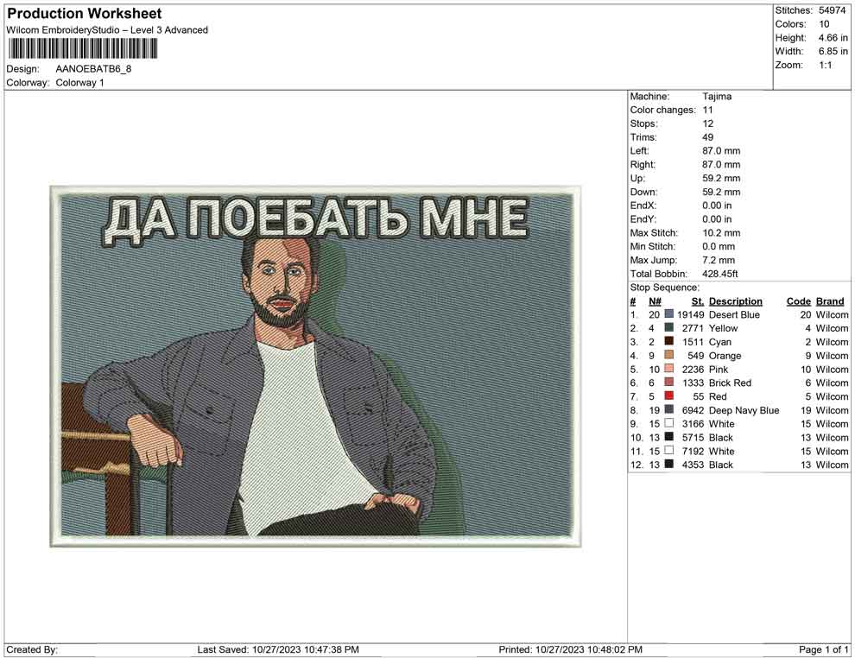Click the Color changes value '11'
Image resolution: width=855 pixels, height=658 pixels.
tap(707, 111)
